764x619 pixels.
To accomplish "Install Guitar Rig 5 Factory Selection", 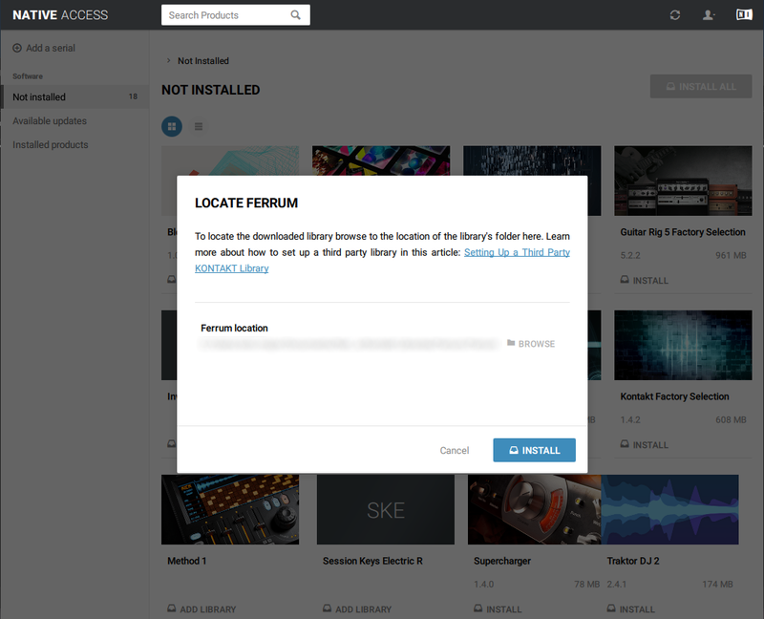I will pos(644,280).
